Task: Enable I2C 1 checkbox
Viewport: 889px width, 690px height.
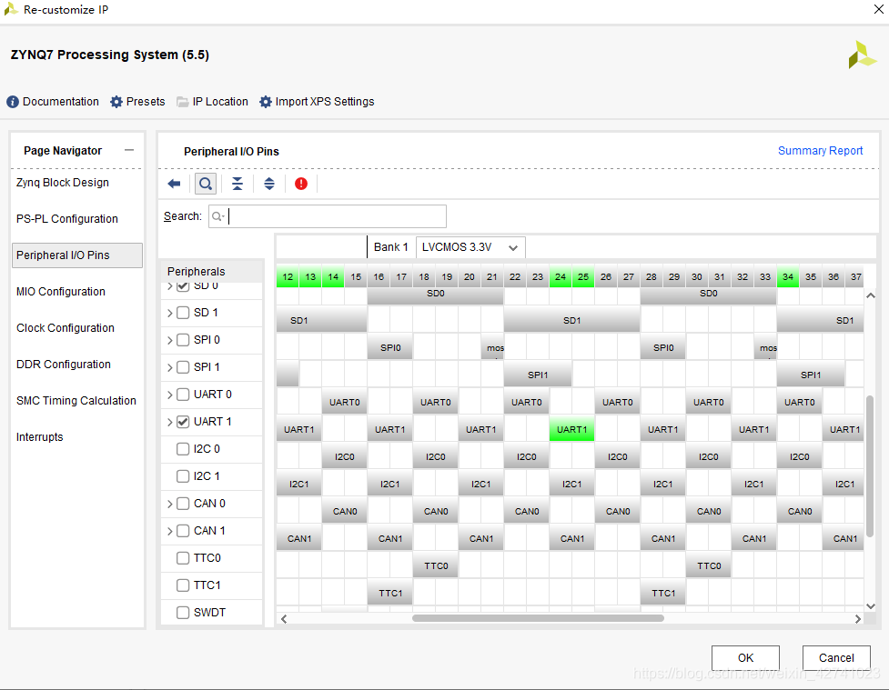Action: [183, 476]
